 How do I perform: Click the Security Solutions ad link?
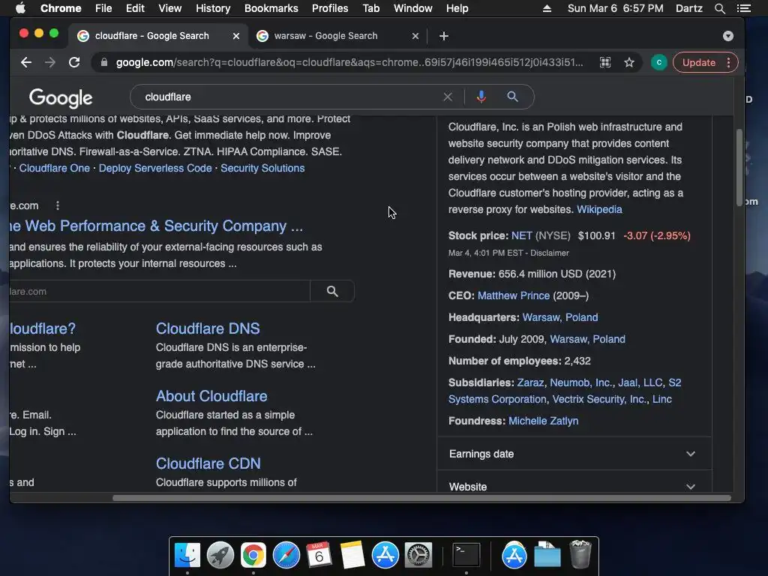tap(262, 168)
